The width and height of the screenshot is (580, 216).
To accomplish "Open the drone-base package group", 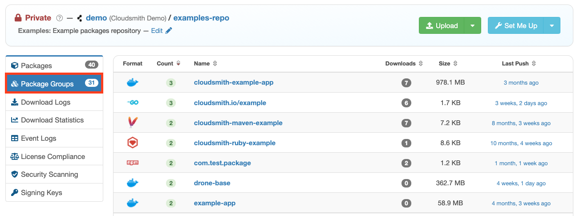I will pos(212,183).
